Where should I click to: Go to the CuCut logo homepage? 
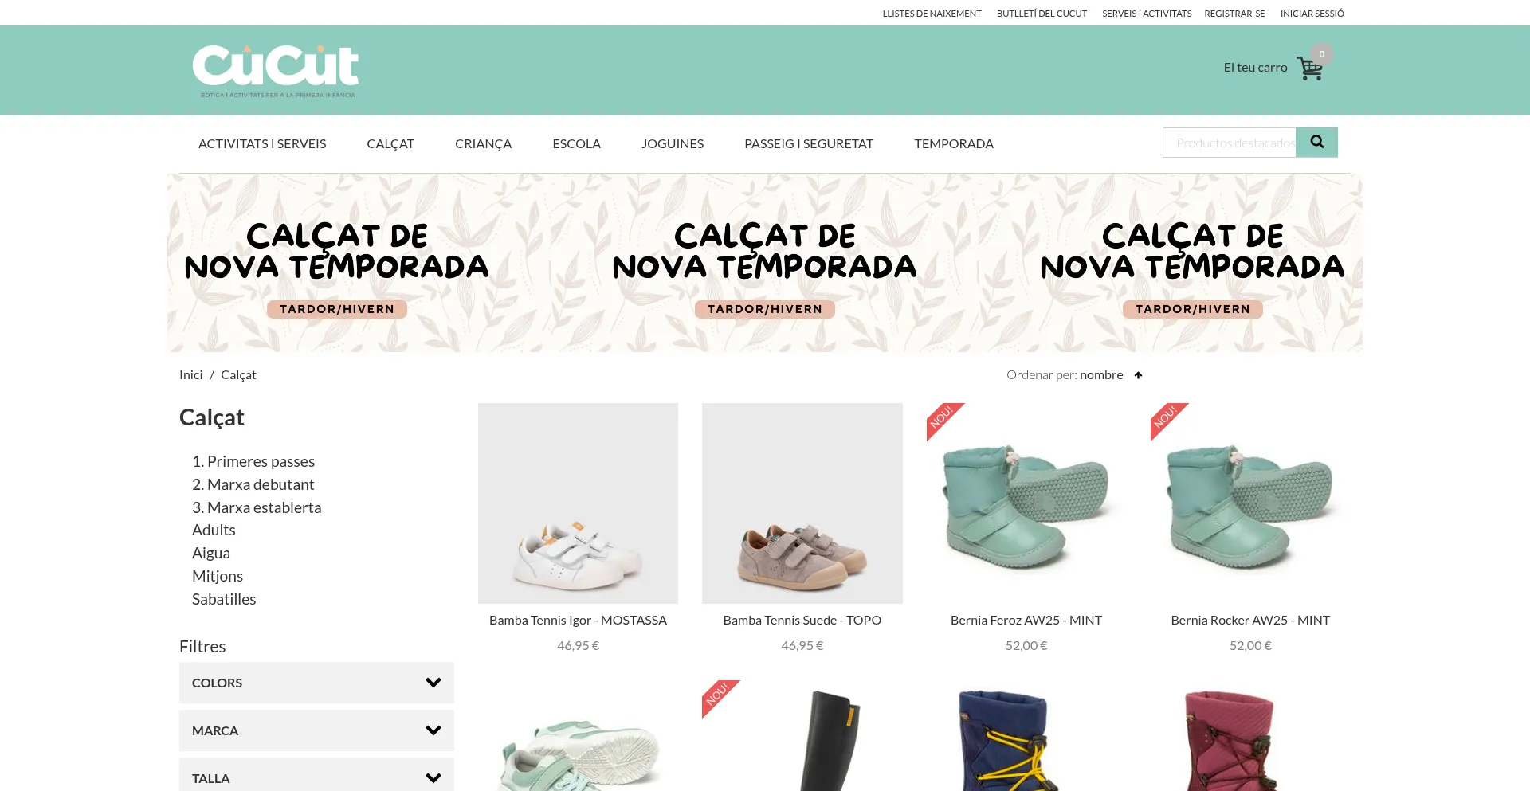pyautogui.click(x=276, y=71)
